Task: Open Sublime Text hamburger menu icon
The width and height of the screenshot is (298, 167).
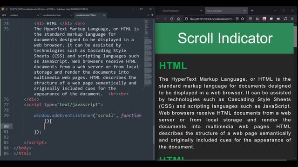Action: (7, 9)
